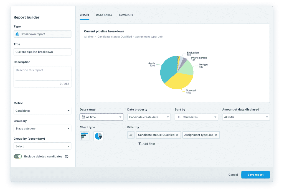Open the Metric dropdown showing Candidates
This screenshot has height=189, width=284.
pyautogui.click(x=42, y=111)
